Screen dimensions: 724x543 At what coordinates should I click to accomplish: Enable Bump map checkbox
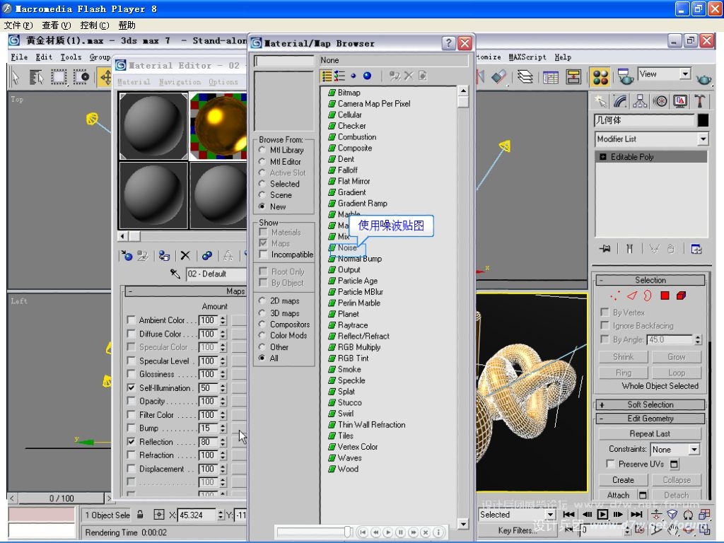(x=131, y=428)
